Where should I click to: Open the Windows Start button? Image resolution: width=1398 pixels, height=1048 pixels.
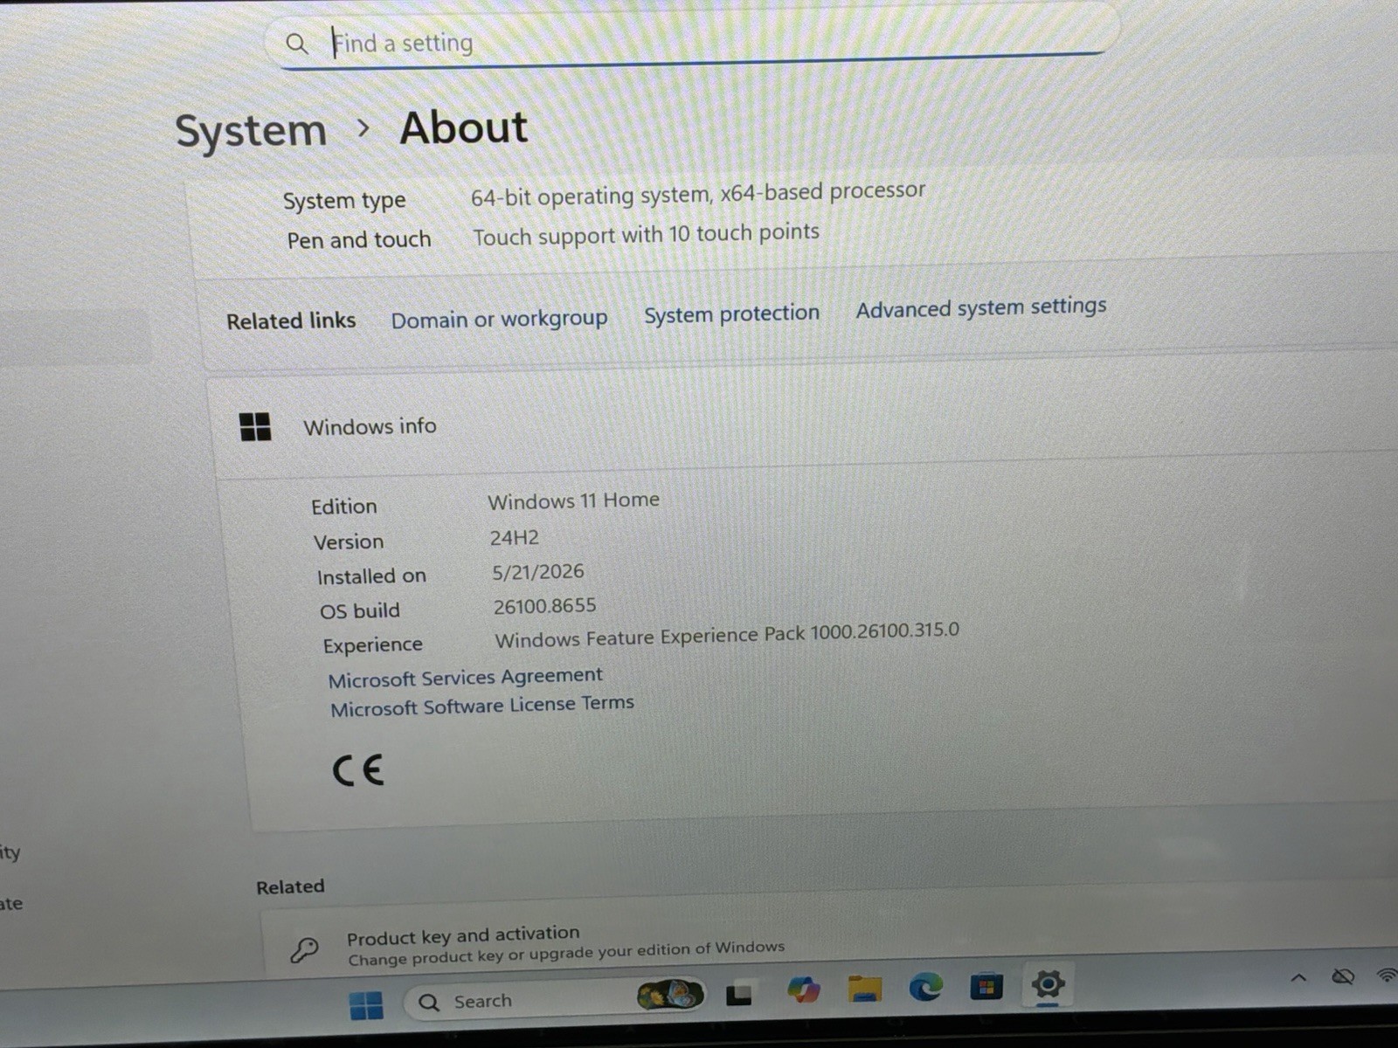[x=366, y=1005]
